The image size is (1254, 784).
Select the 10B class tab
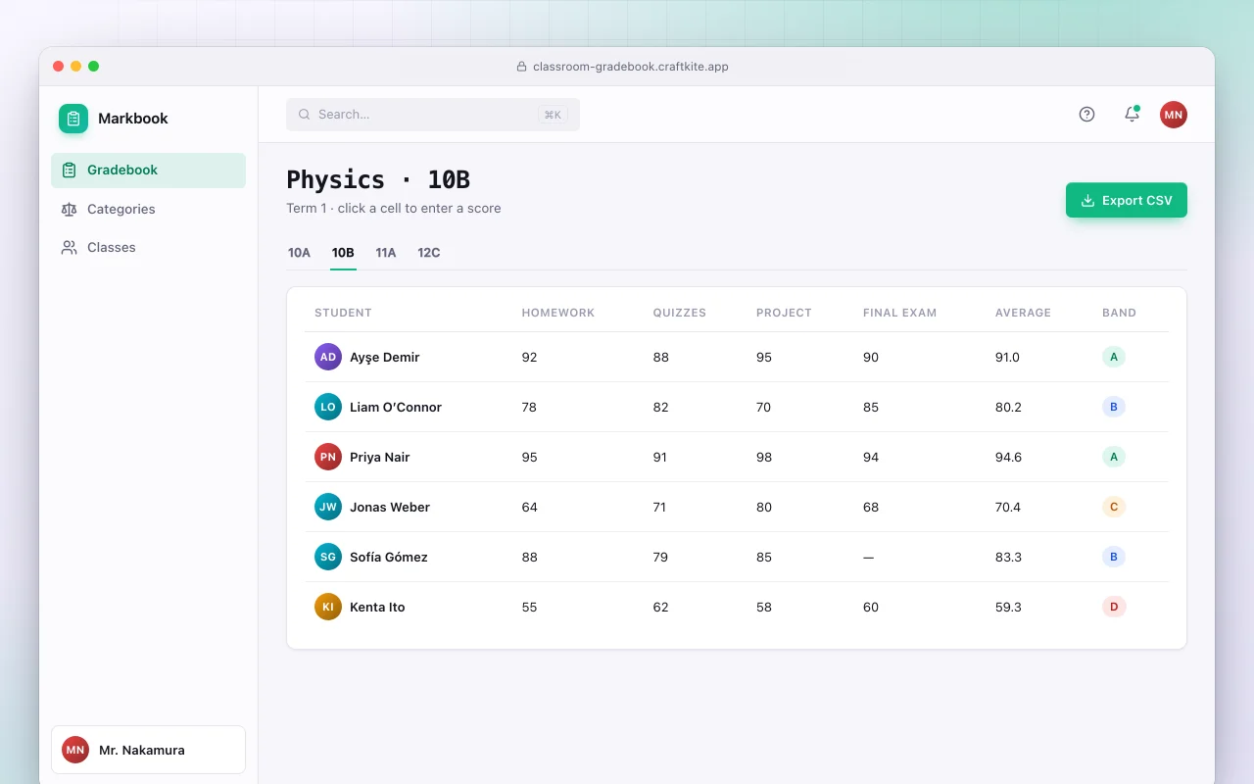pos(343,253)
